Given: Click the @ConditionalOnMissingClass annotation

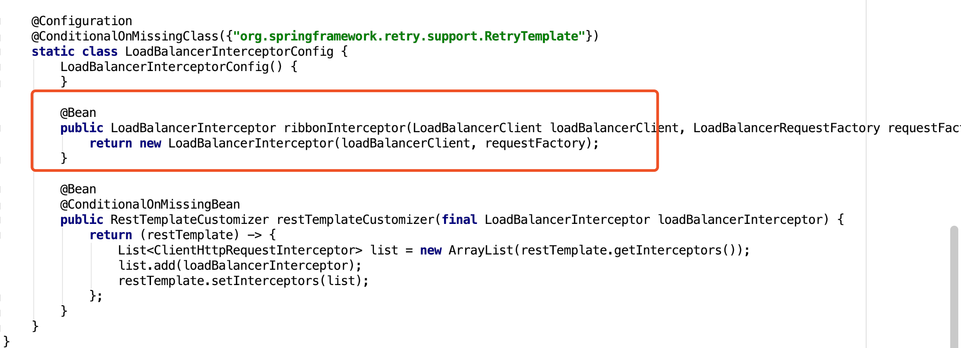Looking at the screenshot, I should click(x=125, y=36).
